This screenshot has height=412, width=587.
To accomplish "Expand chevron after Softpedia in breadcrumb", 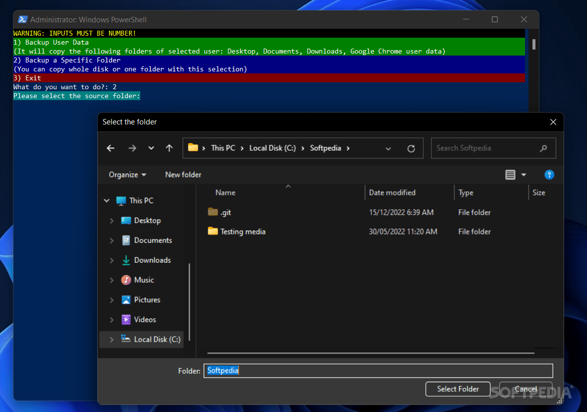I will click(348, 148).
